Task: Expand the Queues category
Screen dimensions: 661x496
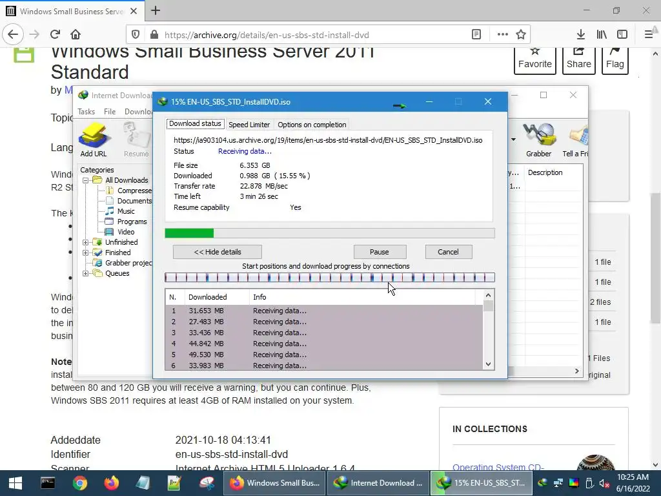Action: (86, 273)
